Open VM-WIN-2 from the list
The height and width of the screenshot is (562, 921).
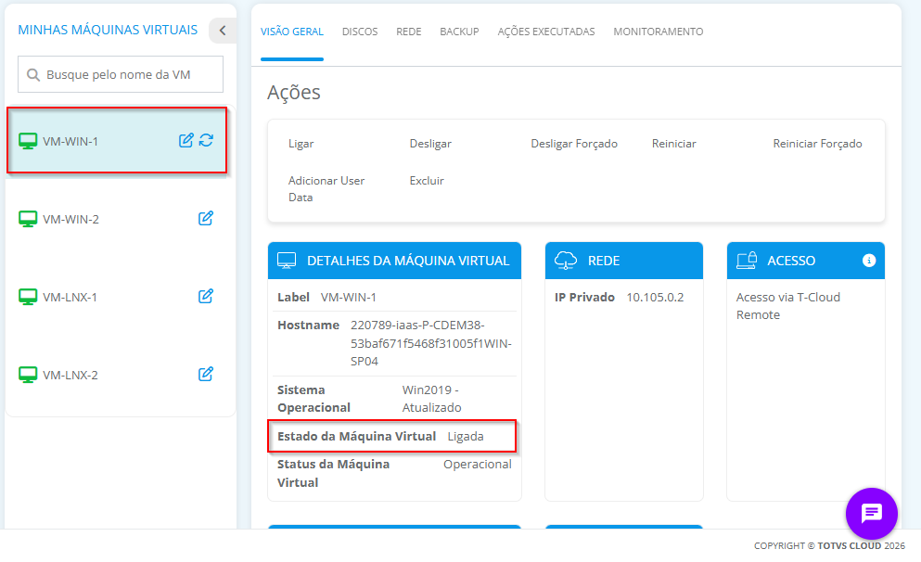coord(71,219)
